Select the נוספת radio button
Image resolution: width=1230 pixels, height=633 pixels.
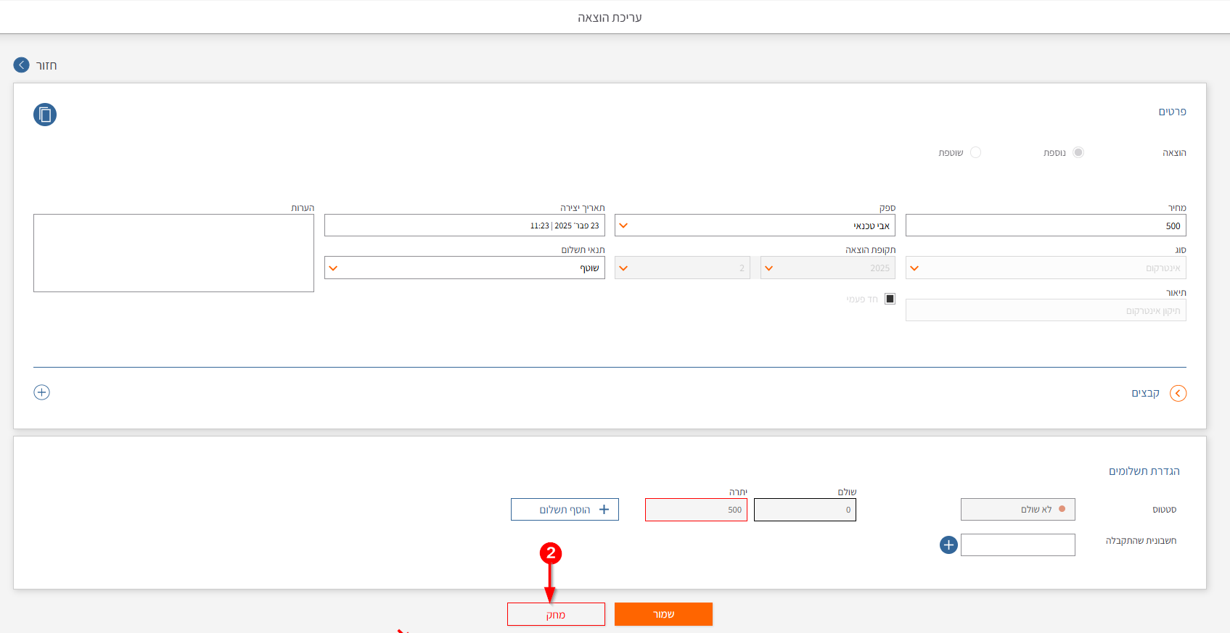click(1078, 152)
